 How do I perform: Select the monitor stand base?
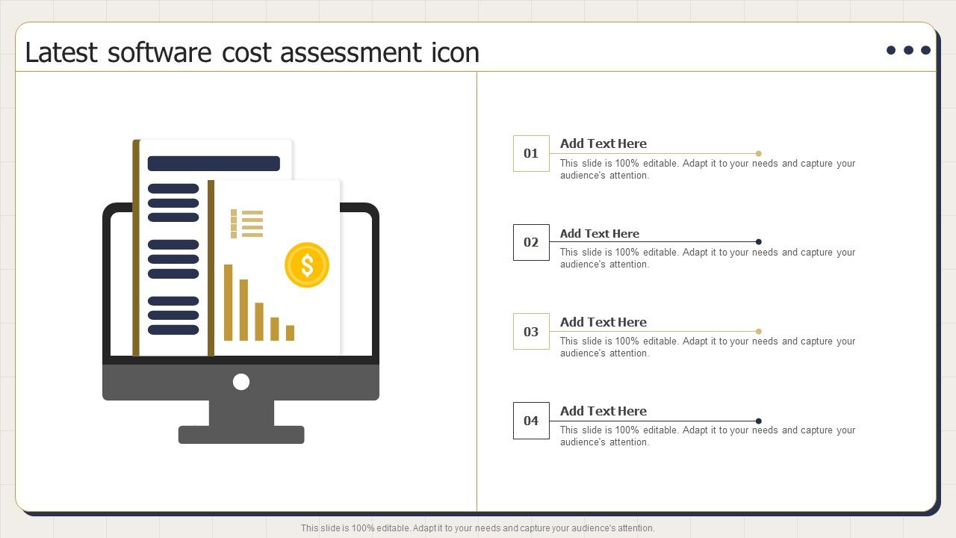click(241, 435)
